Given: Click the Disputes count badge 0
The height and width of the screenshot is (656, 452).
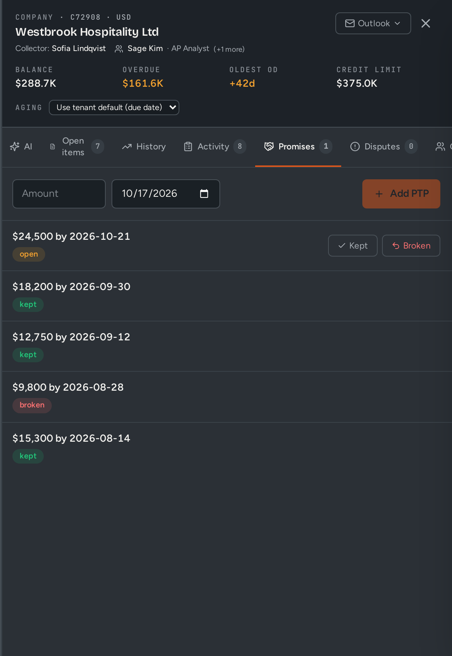Looking at the screenshot, I should (x=411, y=147).
